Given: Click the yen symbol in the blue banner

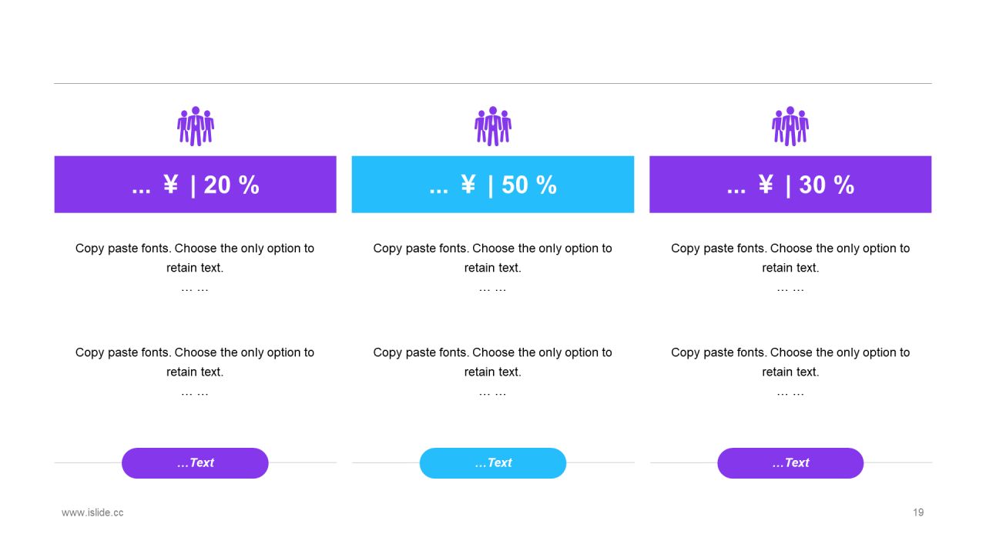Looking at the screenshot, I should pyautogui.click(x=468, y=185).
